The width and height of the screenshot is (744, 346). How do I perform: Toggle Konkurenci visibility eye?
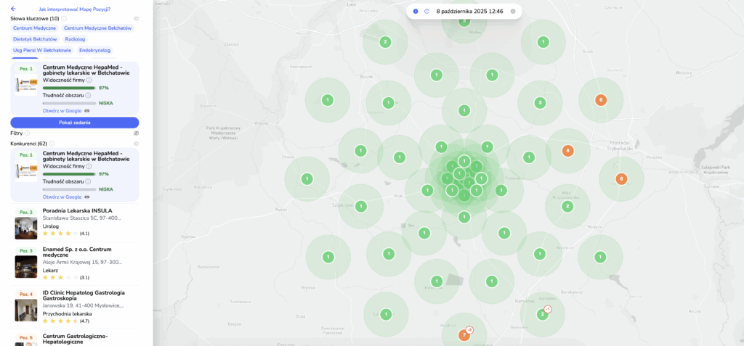click(x=136, y=144)
